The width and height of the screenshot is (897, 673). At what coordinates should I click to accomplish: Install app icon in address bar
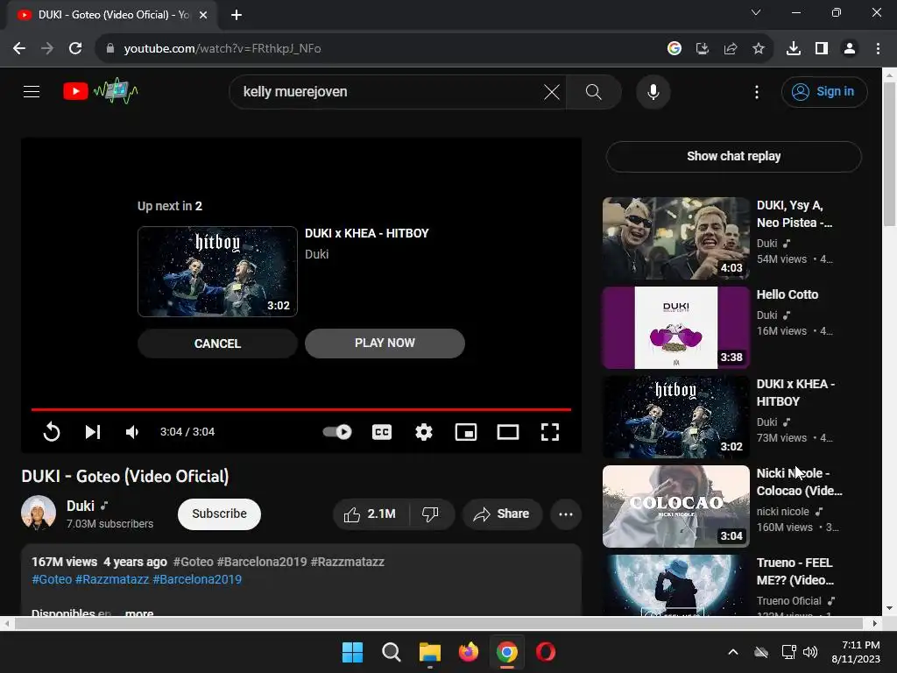click(702, 49)
